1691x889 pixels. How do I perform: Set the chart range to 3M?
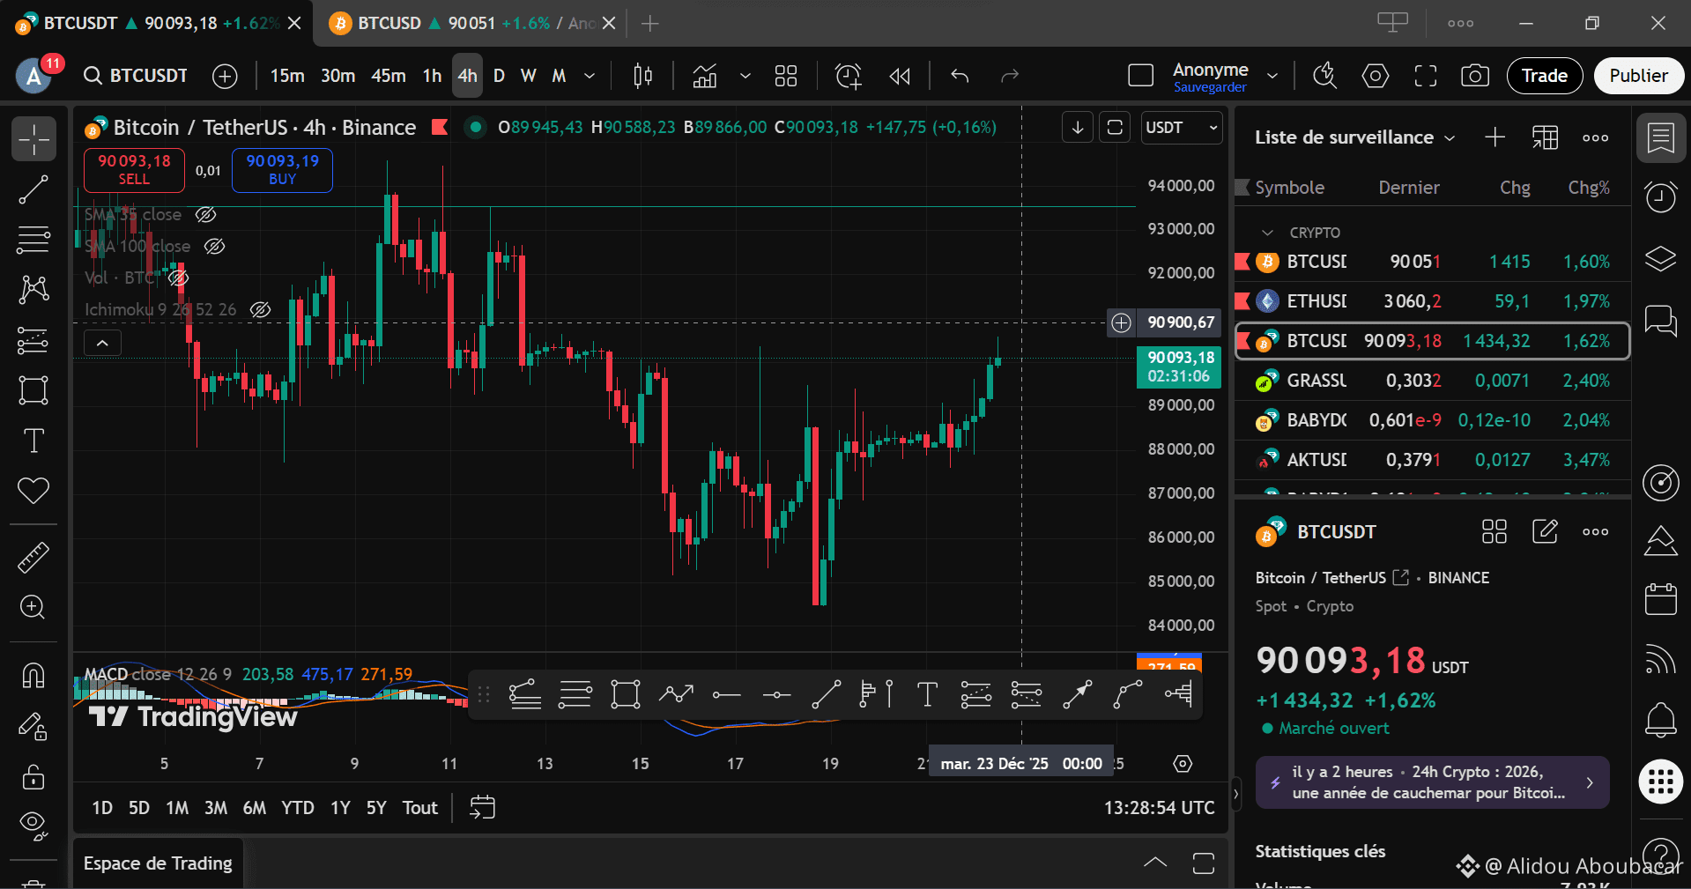216,808
